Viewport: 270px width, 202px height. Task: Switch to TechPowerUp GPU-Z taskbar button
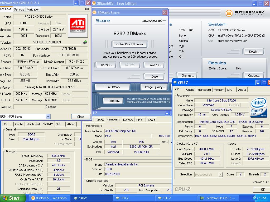pos(218,198)
